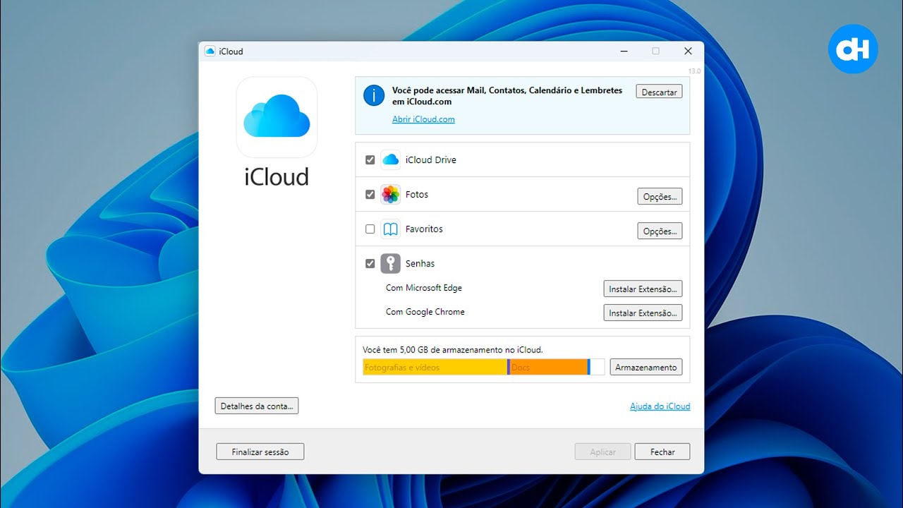Click the 13.0 version number
Screen dimensions: 903x508
(694, 71)
